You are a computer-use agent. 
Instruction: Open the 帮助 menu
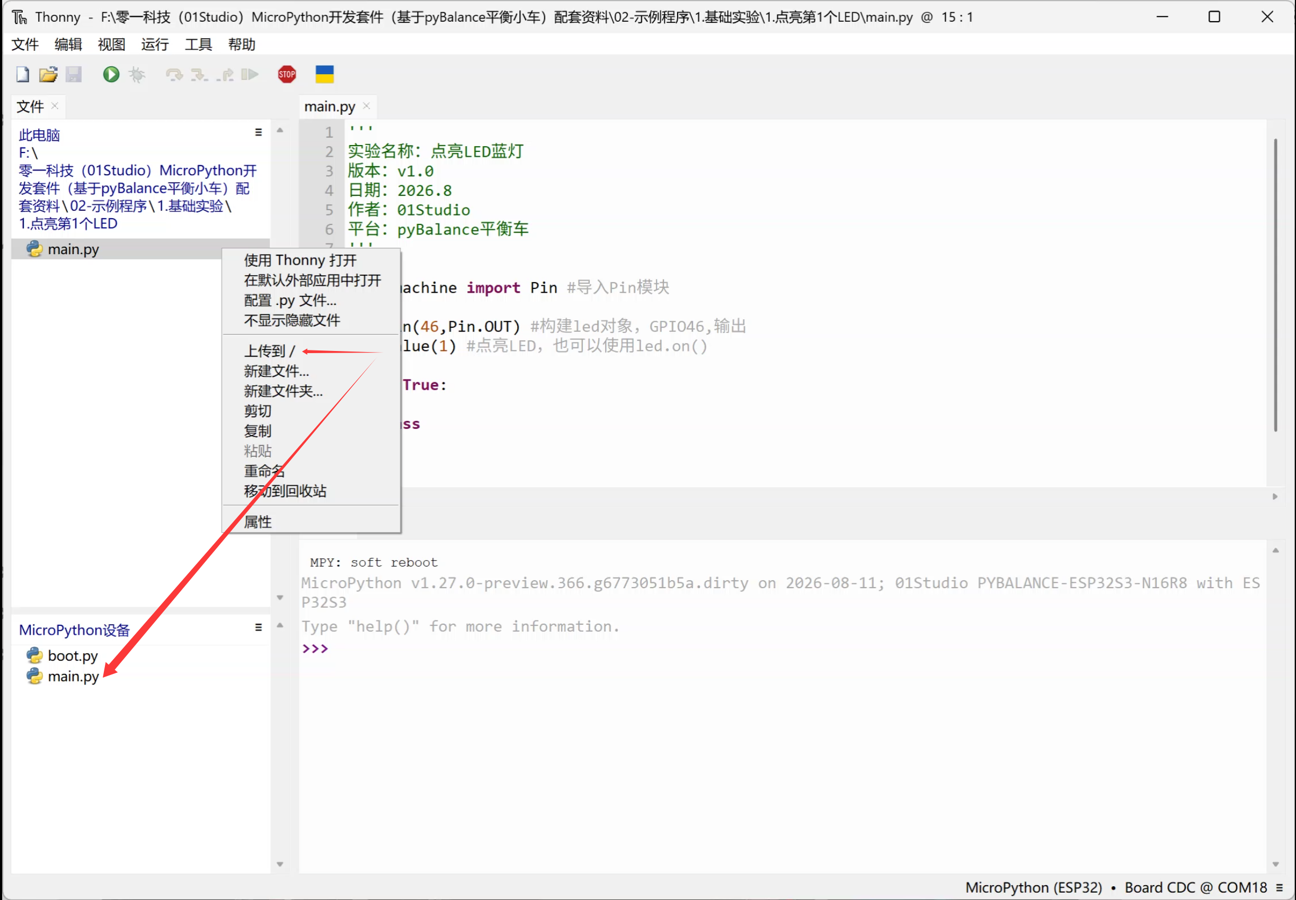242,44
